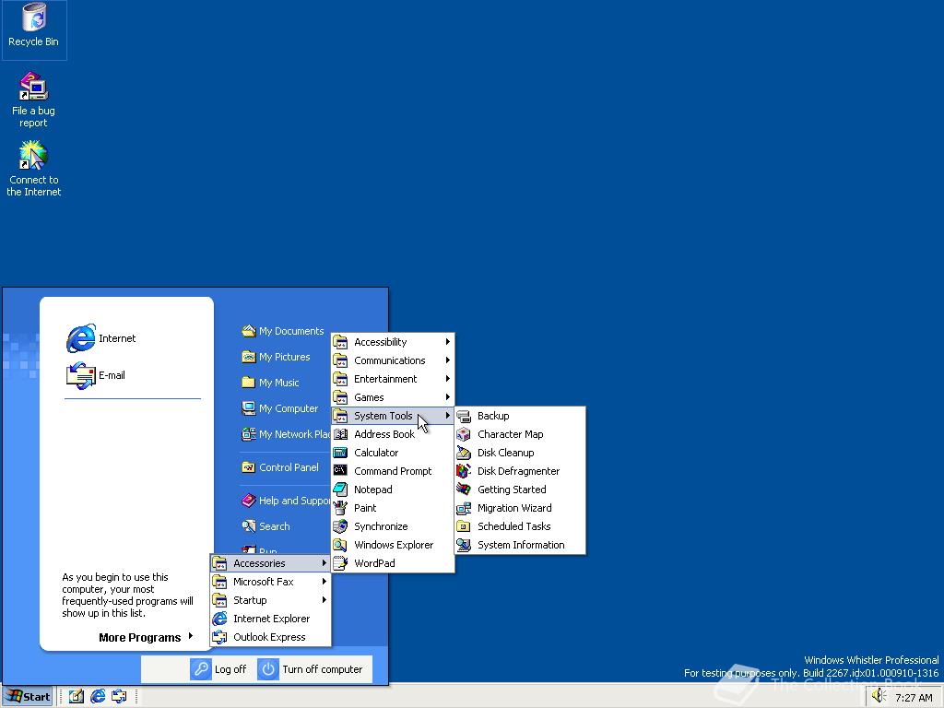Select Outlook Express in More Programs menu
This screenshot has height=708, width=944.
click(270, 637)
